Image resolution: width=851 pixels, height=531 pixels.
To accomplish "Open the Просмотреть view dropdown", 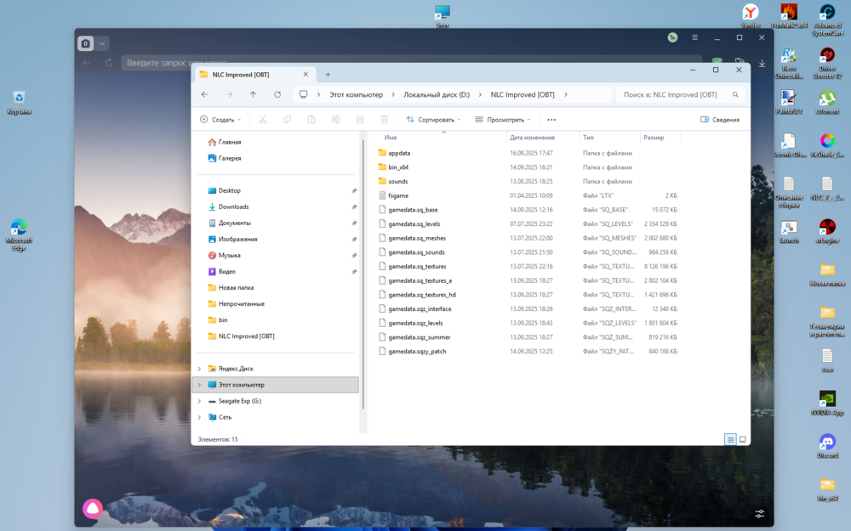I will tap(503, 120).
